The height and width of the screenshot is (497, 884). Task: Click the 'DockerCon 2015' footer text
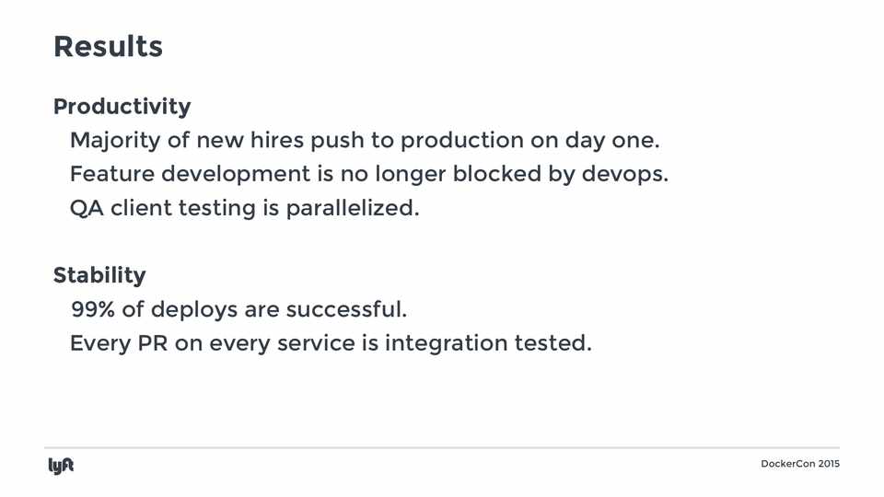point(800,464)
